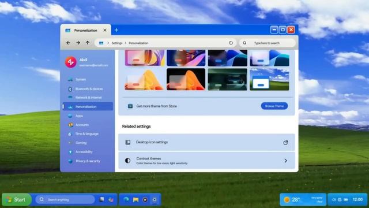
Task: Select the dark blue wave theme
Action: [228, 58]
